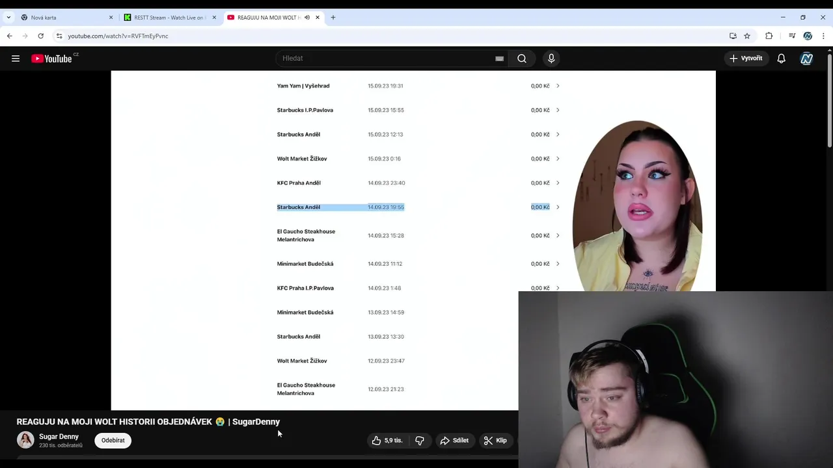Open the Sugar Denny channel name
Screen dimensions: 833x468
[x=59, y=437]
